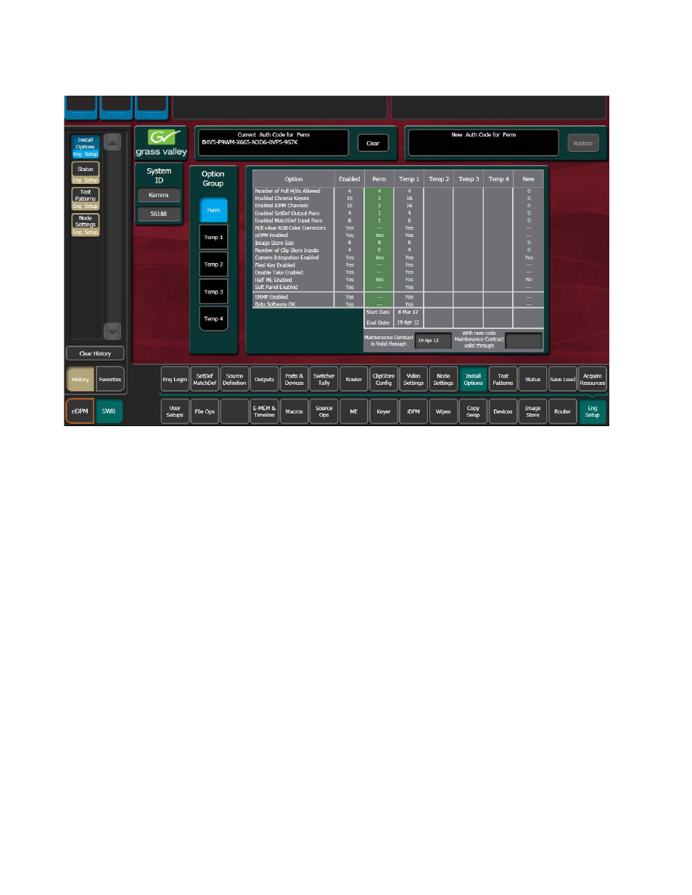Screen dimensions: 692x895
Task: Open the User Setups menu
Action: click(x=175, y=411)
